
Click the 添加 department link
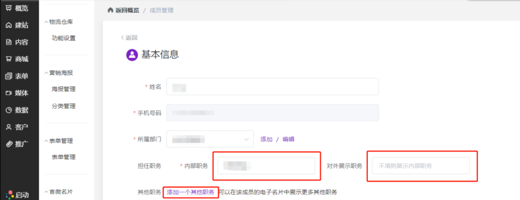tap(266, 139)
